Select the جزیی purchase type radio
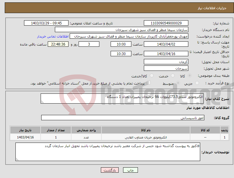This screenshot has height=178, width=234. coord(197,83)
